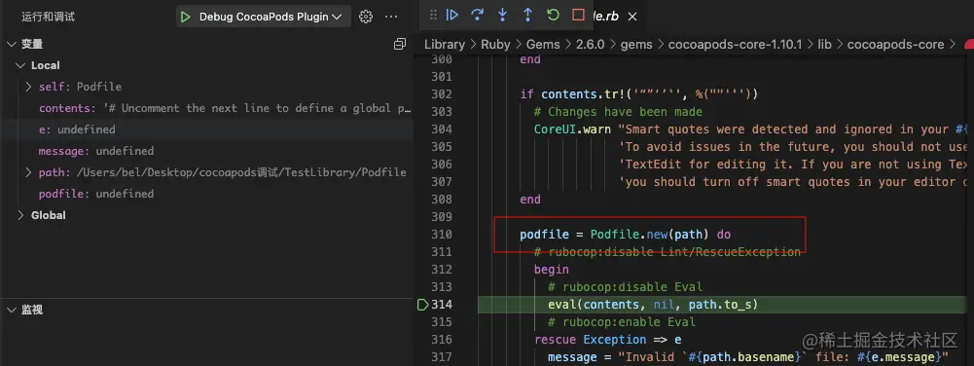Click 2.6.0 in the breadcrumb

pyautogui.click(x=590, y=44)
